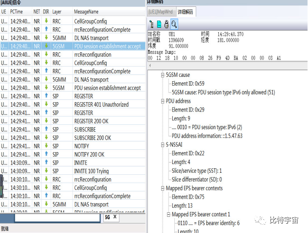308x233 pixels.
Task: Select the REGISTER 401 Unauthorized message row
Action: pos(72,104)
